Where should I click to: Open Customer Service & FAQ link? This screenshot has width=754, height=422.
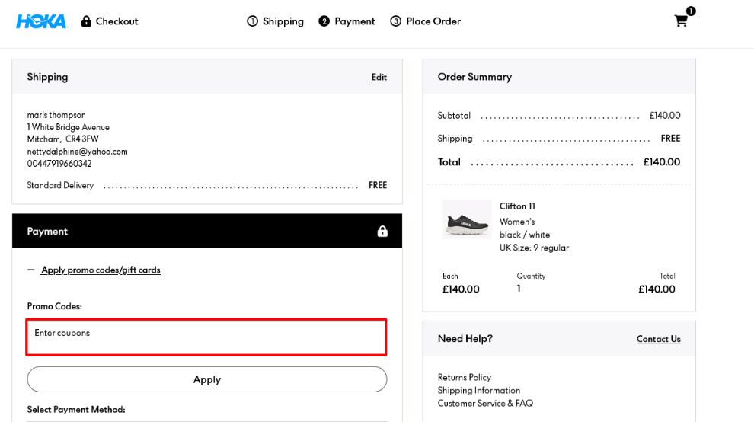(x=485, y=403)
